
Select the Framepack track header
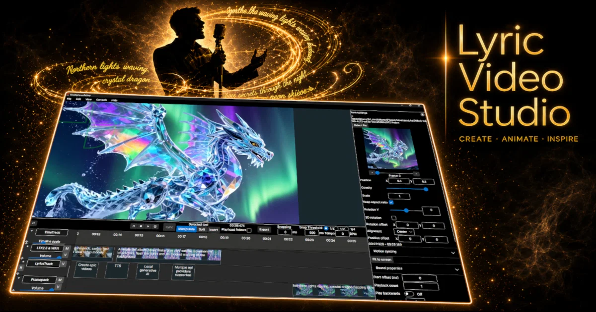click(39, 280)
